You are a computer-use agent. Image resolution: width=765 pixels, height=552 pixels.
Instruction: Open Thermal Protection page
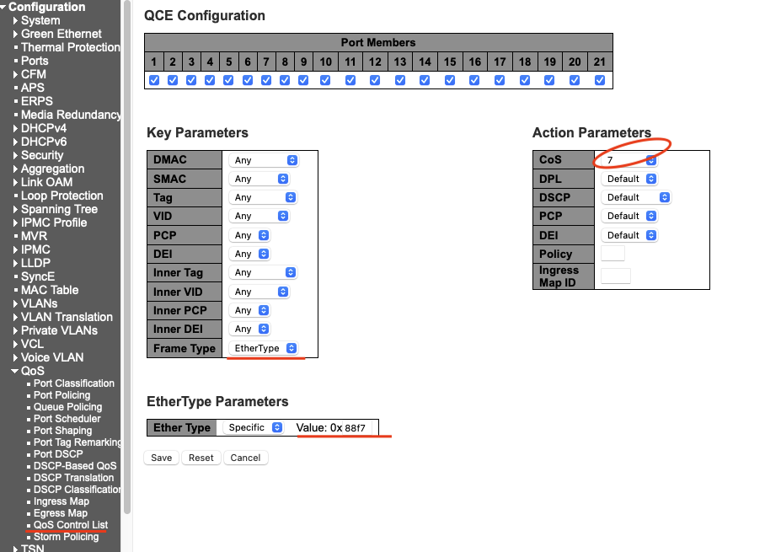70,47
